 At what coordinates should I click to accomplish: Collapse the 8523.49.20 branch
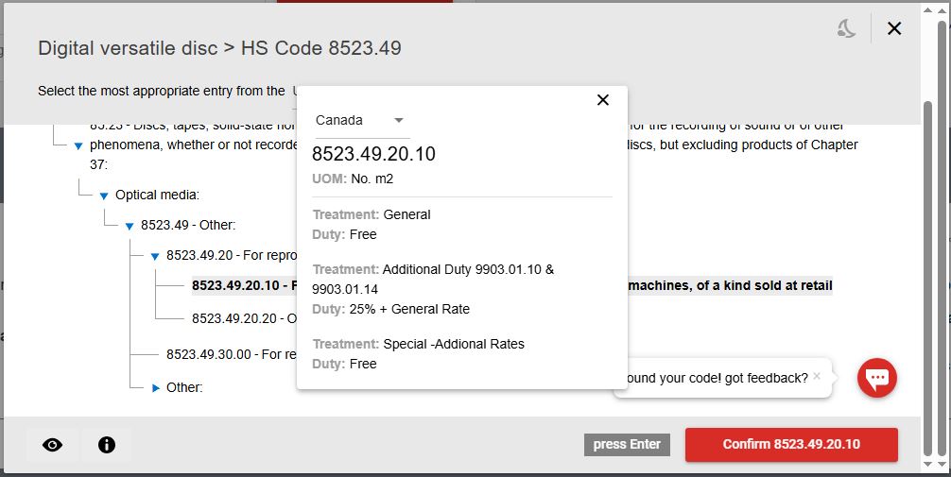pyautogui.click(x=155, y=256)
